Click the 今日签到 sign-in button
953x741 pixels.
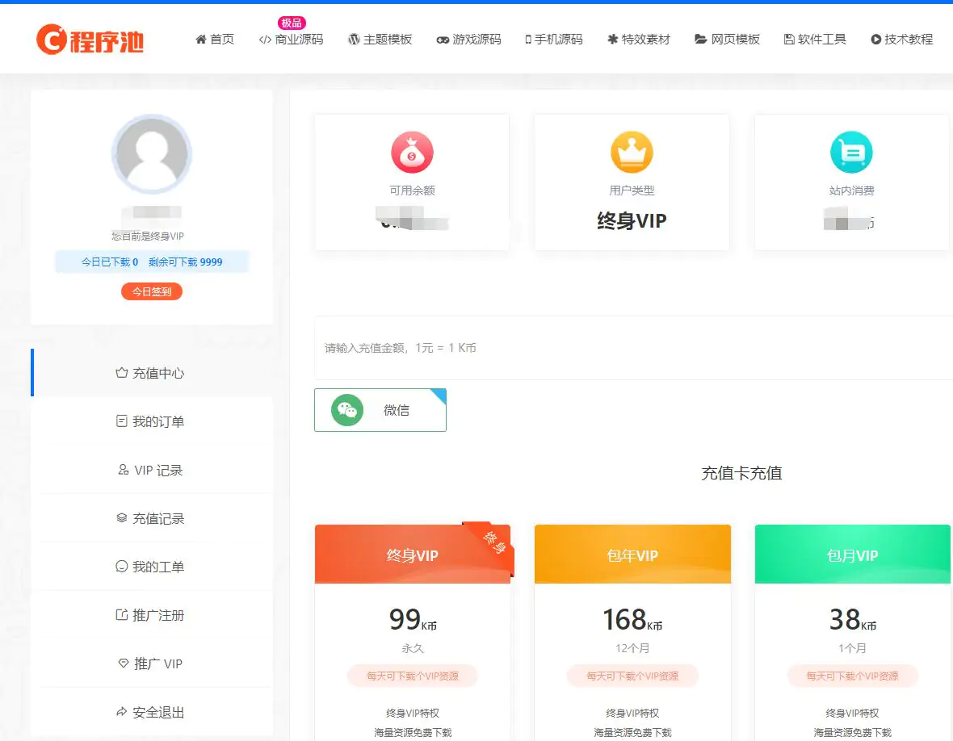point(152,291)
